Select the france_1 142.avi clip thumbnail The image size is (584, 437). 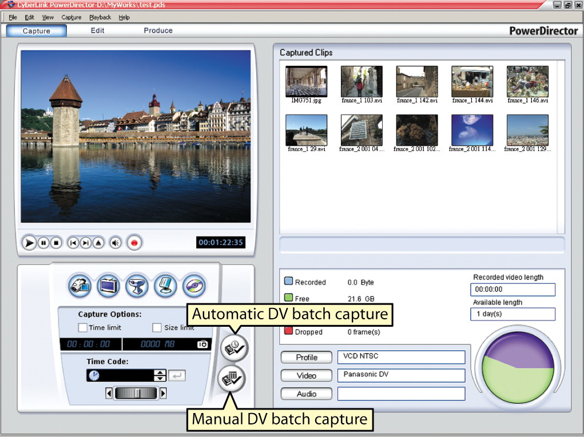point(417,82)
